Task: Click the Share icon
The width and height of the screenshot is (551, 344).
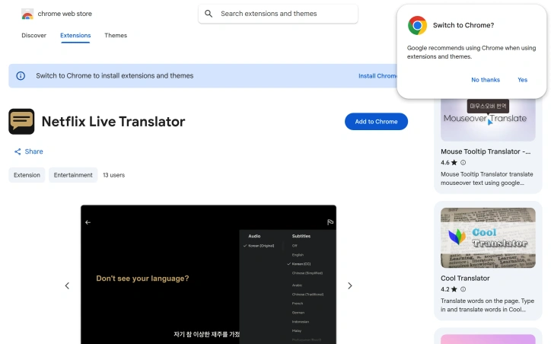Action: 18,151
